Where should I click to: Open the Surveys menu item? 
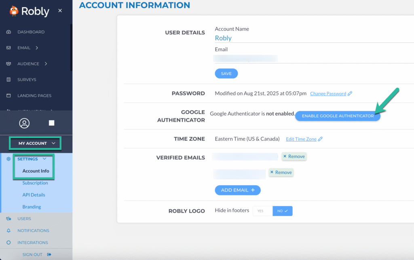tap(27, 79)
